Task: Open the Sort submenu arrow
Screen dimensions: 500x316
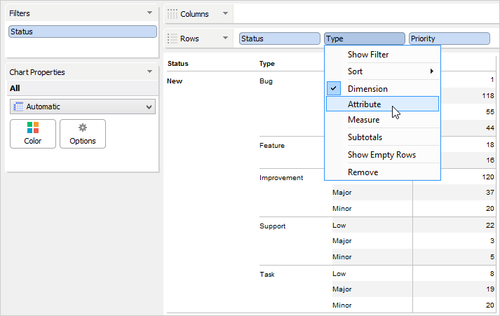Action: click(x=432, y=71)
